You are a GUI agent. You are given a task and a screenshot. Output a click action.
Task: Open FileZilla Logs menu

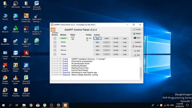tap(124, 46)
